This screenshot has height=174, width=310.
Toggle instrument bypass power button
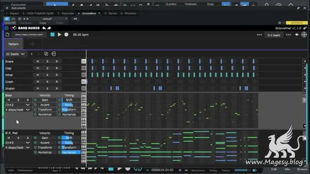click(7, 19)
